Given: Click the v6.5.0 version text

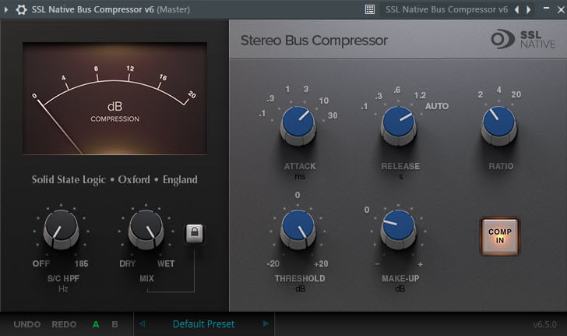Looking at the screenshot, I should point(545,324).
